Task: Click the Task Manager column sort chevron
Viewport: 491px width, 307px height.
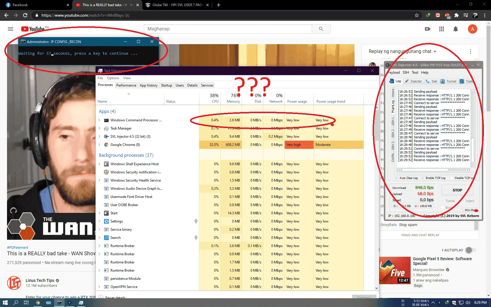Action: tap(129, 94)
